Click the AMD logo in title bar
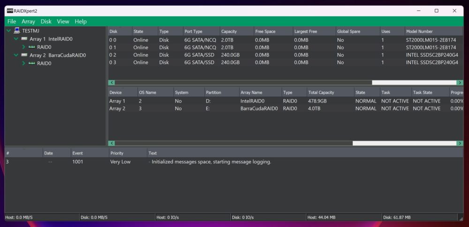The image size is (469, 227). (10, 11)
